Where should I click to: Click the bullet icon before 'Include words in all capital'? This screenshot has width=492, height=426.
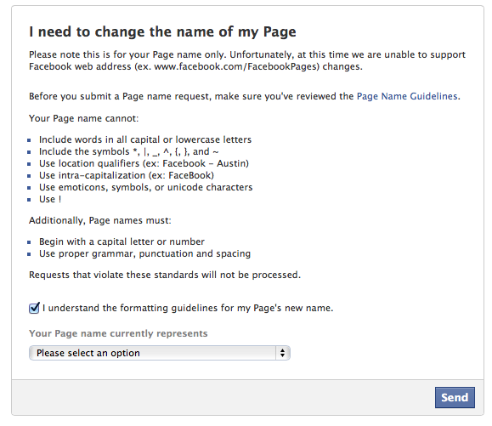[29, 140]
